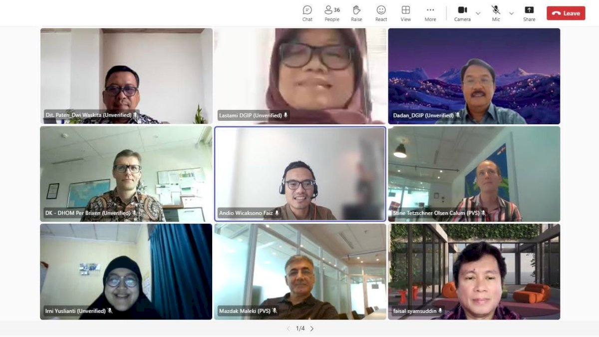Click the faisal syamsuddin name label
This screenshot has width=599, height=337.
click(x=414, y=311)
